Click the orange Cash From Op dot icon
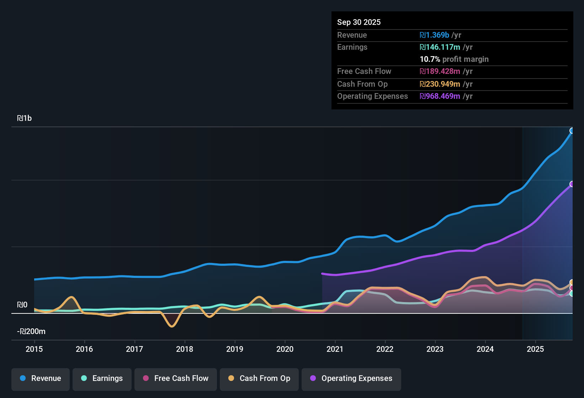 (231, 378)
